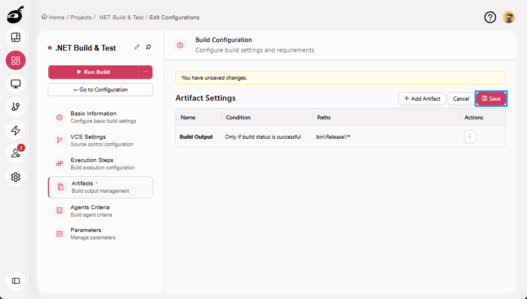Viewport: 527px width, 299px height.
Task: Select the Basic Information section
Action: pyautogui.click(x=101, y=117)
